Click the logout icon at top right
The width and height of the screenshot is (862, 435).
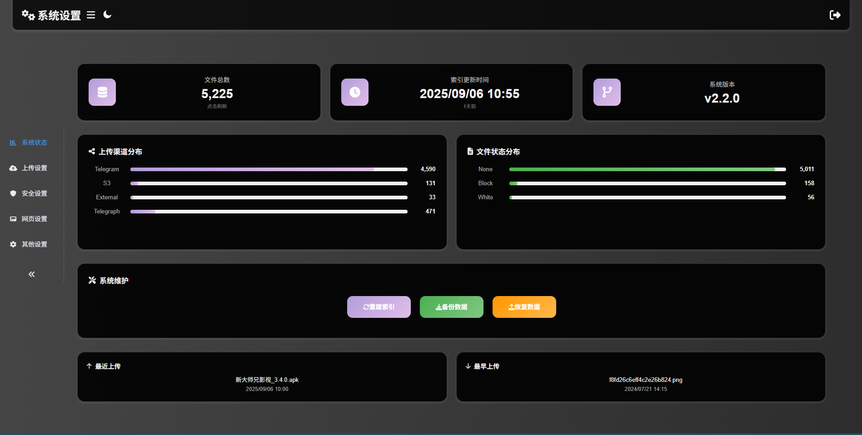pyautogui.click(x=835, y=15)
